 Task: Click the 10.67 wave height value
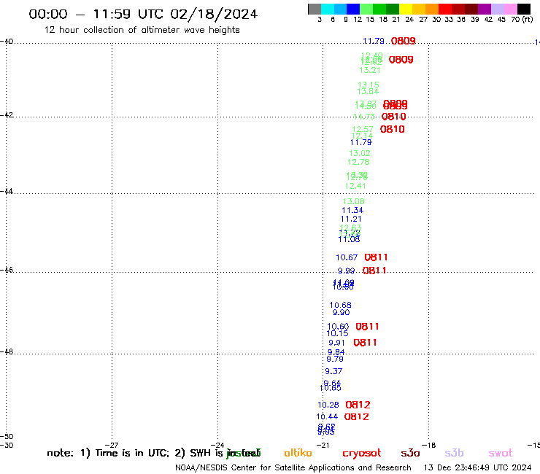coord(347,257)
